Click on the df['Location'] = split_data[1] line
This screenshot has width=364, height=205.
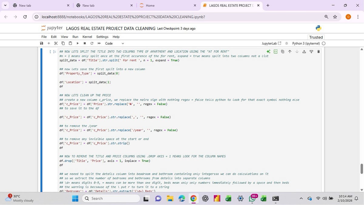[86, 82]
